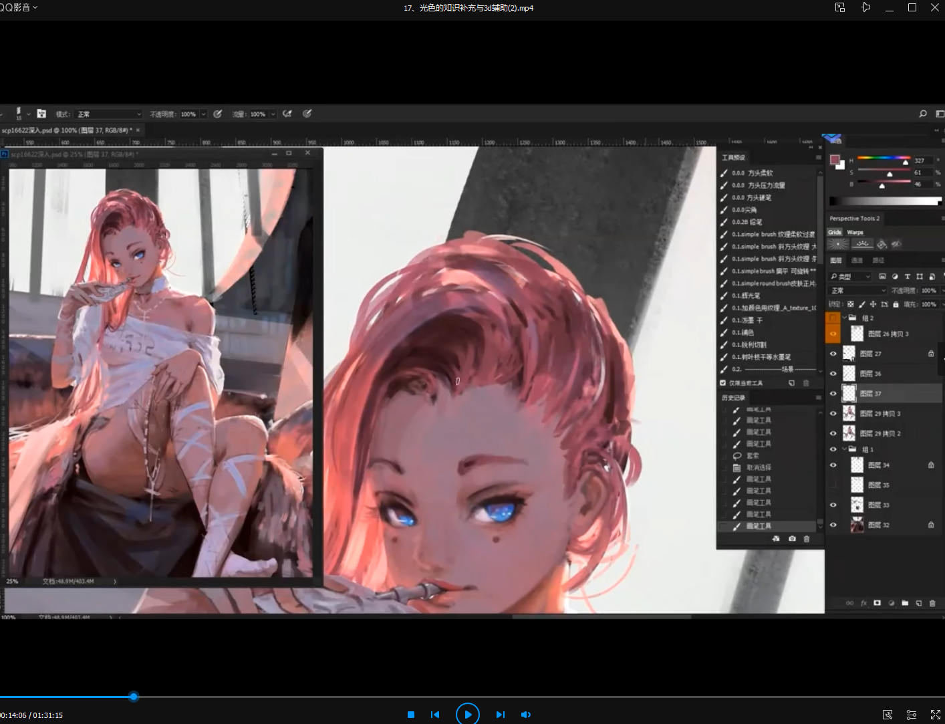
Task: Switch to the Warps tab
Action: pyautogui.click(x=855, y=233)
